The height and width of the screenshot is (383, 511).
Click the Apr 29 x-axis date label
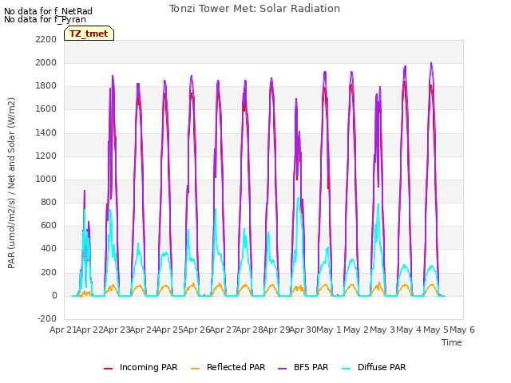276,330
